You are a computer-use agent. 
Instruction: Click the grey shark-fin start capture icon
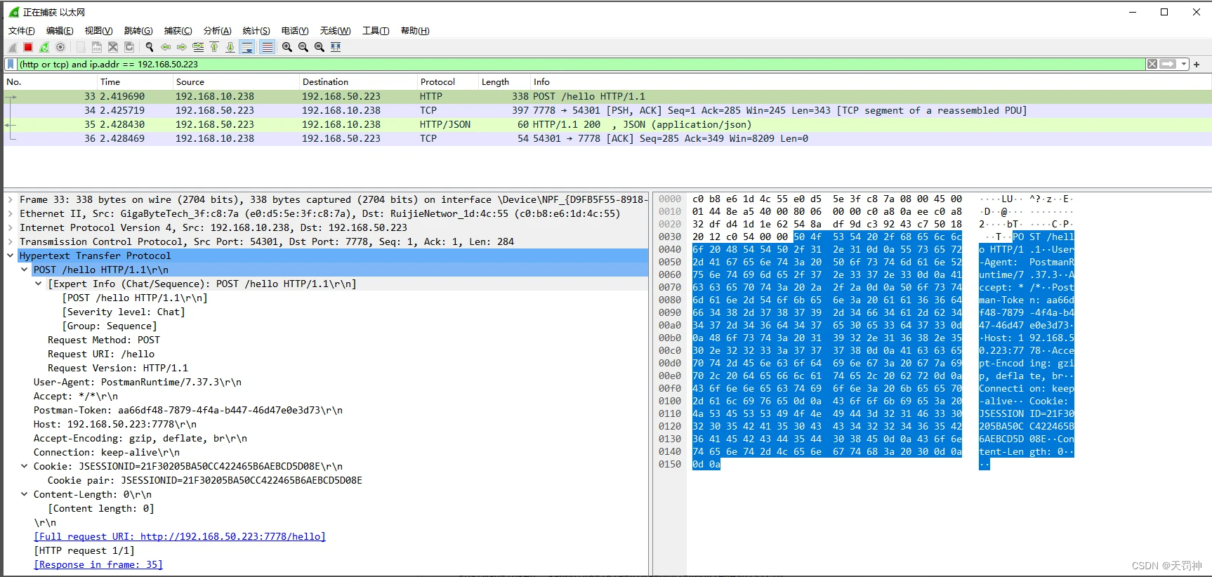coord(13,47)
